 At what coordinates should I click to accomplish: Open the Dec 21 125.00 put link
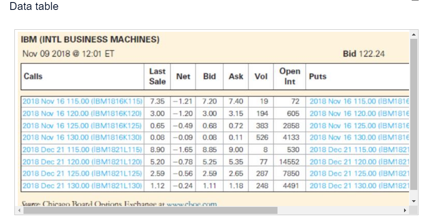(359, 173)
